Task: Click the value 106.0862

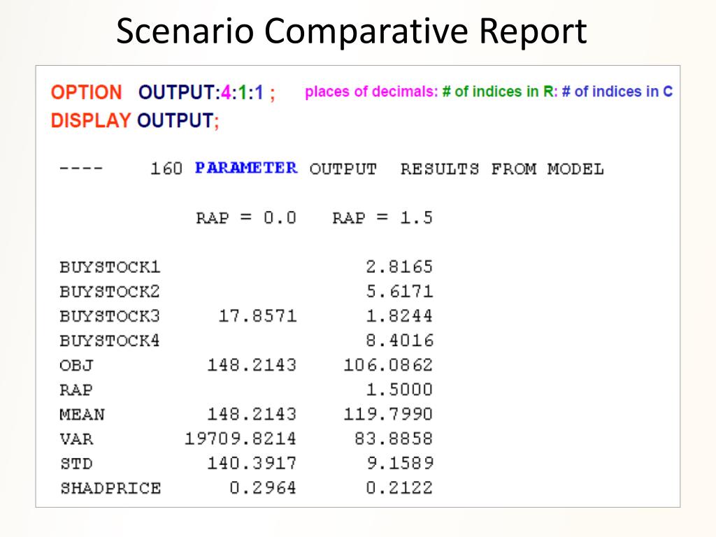Action: (387, 365)
